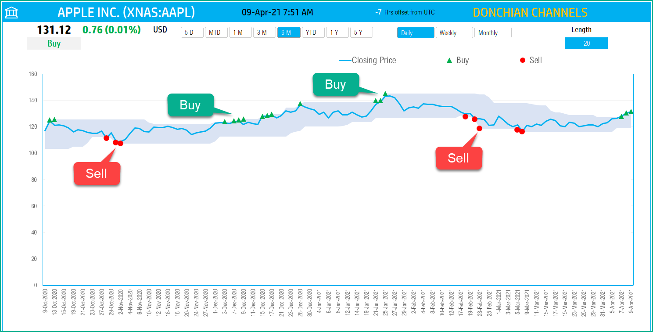Image resolution: width=653 pixels, height=332 pixels.
Task: Select the highlighted 6 M range
Action: click(x=289, y=32)
